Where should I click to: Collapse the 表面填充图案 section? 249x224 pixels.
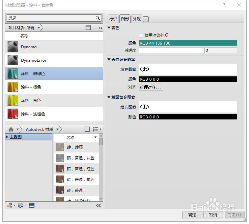(109, 60)
